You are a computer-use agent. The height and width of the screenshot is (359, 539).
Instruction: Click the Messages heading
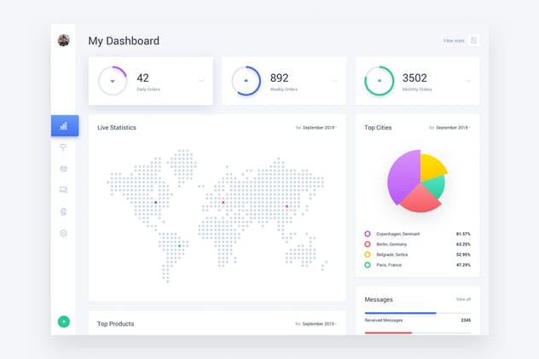(x=379, y=299)
